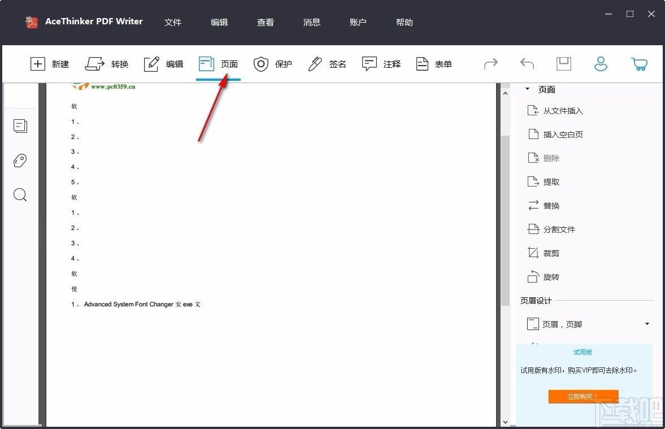Viewport: 665px width, 429px height.
Task: Open the Help (帮助) menu
Action: tap(404, 22)
